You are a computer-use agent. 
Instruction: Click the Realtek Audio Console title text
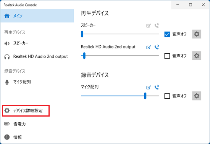click(20, 5)
